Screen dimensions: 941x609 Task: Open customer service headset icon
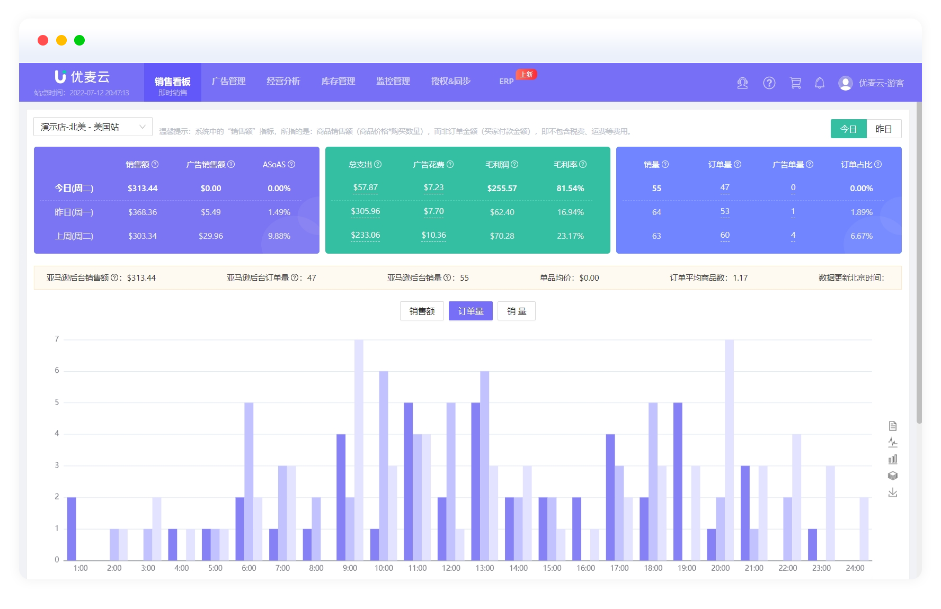742,83
